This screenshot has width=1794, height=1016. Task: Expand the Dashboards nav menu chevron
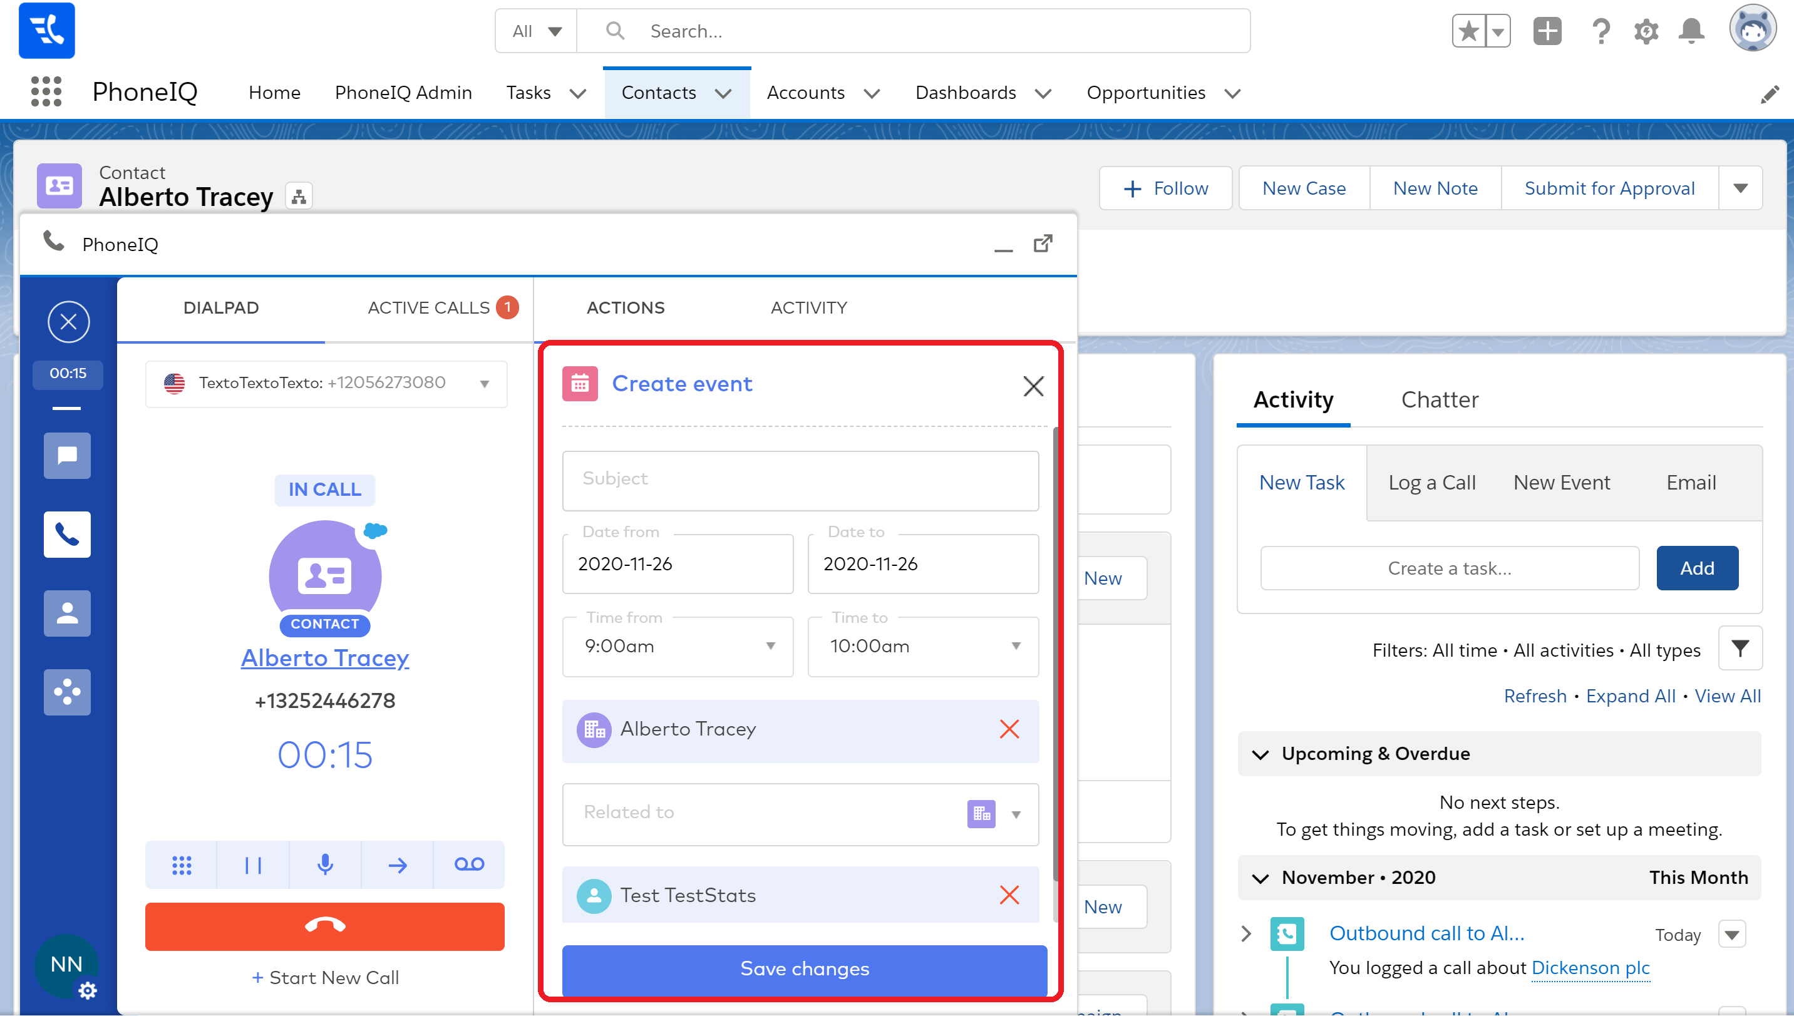1043,93
